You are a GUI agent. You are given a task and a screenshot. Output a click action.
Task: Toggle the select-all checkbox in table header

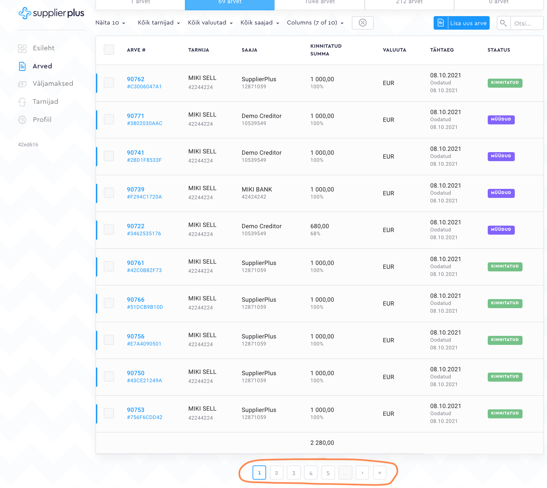[x=109, y=50]
